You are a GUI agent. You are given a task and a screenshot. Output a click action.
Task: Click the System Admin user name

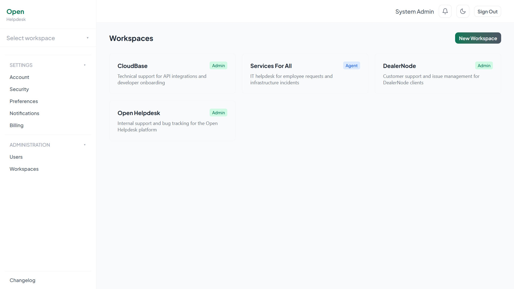[x=414, y=12]
